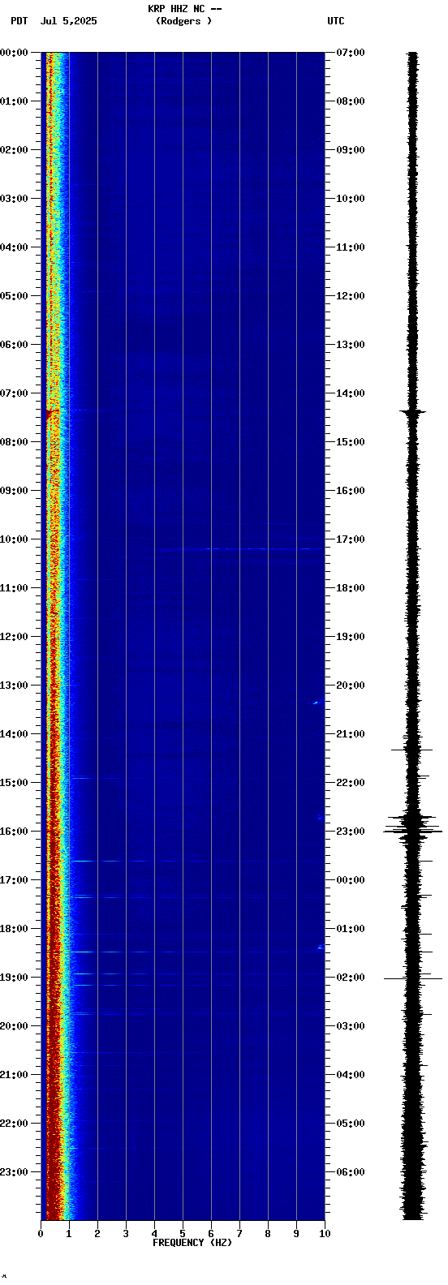Click the '19:00' PDT label on left axis
Image resolution: width=448 pixels, height=1285 pixels.
click(x=14, y=978)
